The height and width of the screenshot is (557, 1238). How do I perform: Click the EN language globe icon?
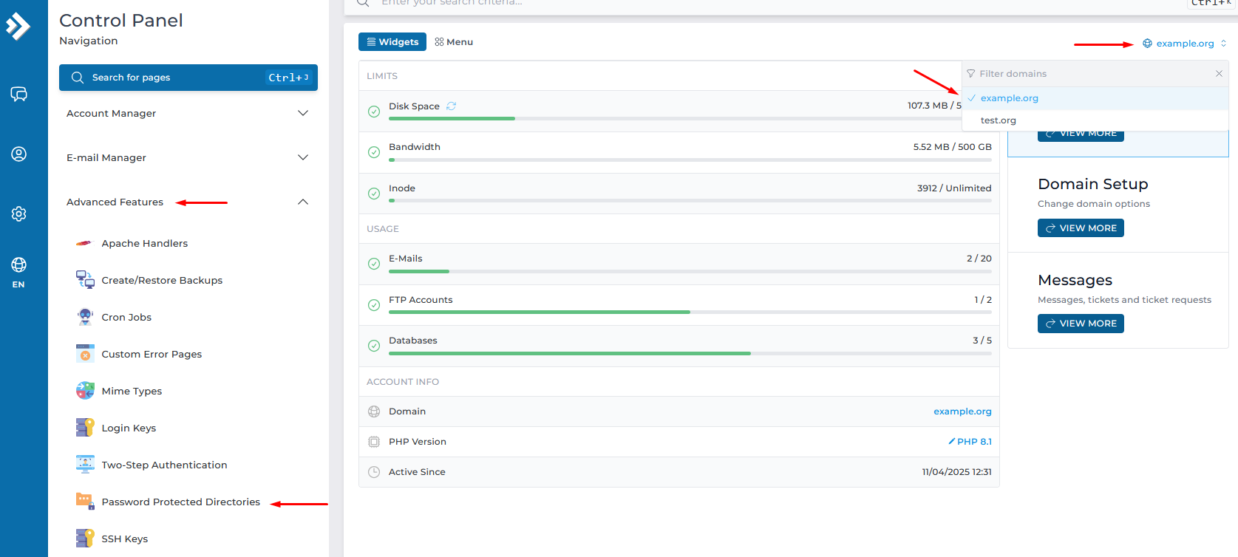click(18, 265)
